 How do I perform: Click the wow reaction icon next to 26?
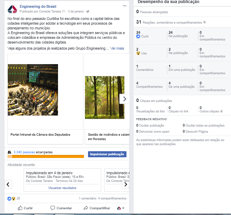(13, 199)
